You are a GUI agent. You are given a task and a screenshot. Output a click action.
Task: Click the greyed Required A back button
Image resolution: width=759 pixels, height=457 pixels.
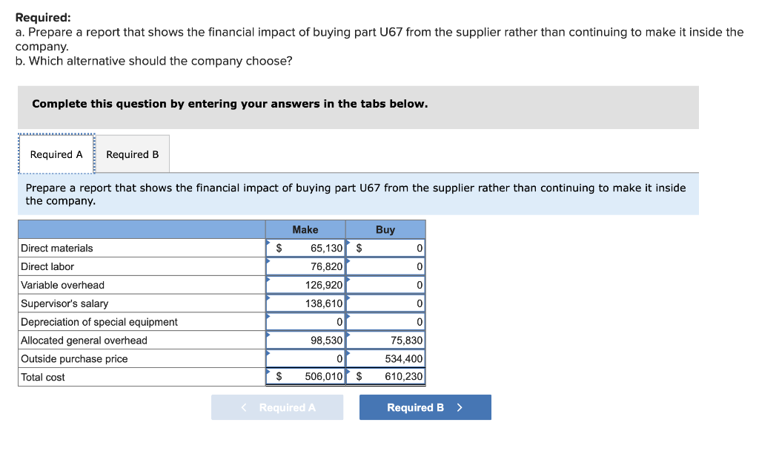click(x=277, y=407)
